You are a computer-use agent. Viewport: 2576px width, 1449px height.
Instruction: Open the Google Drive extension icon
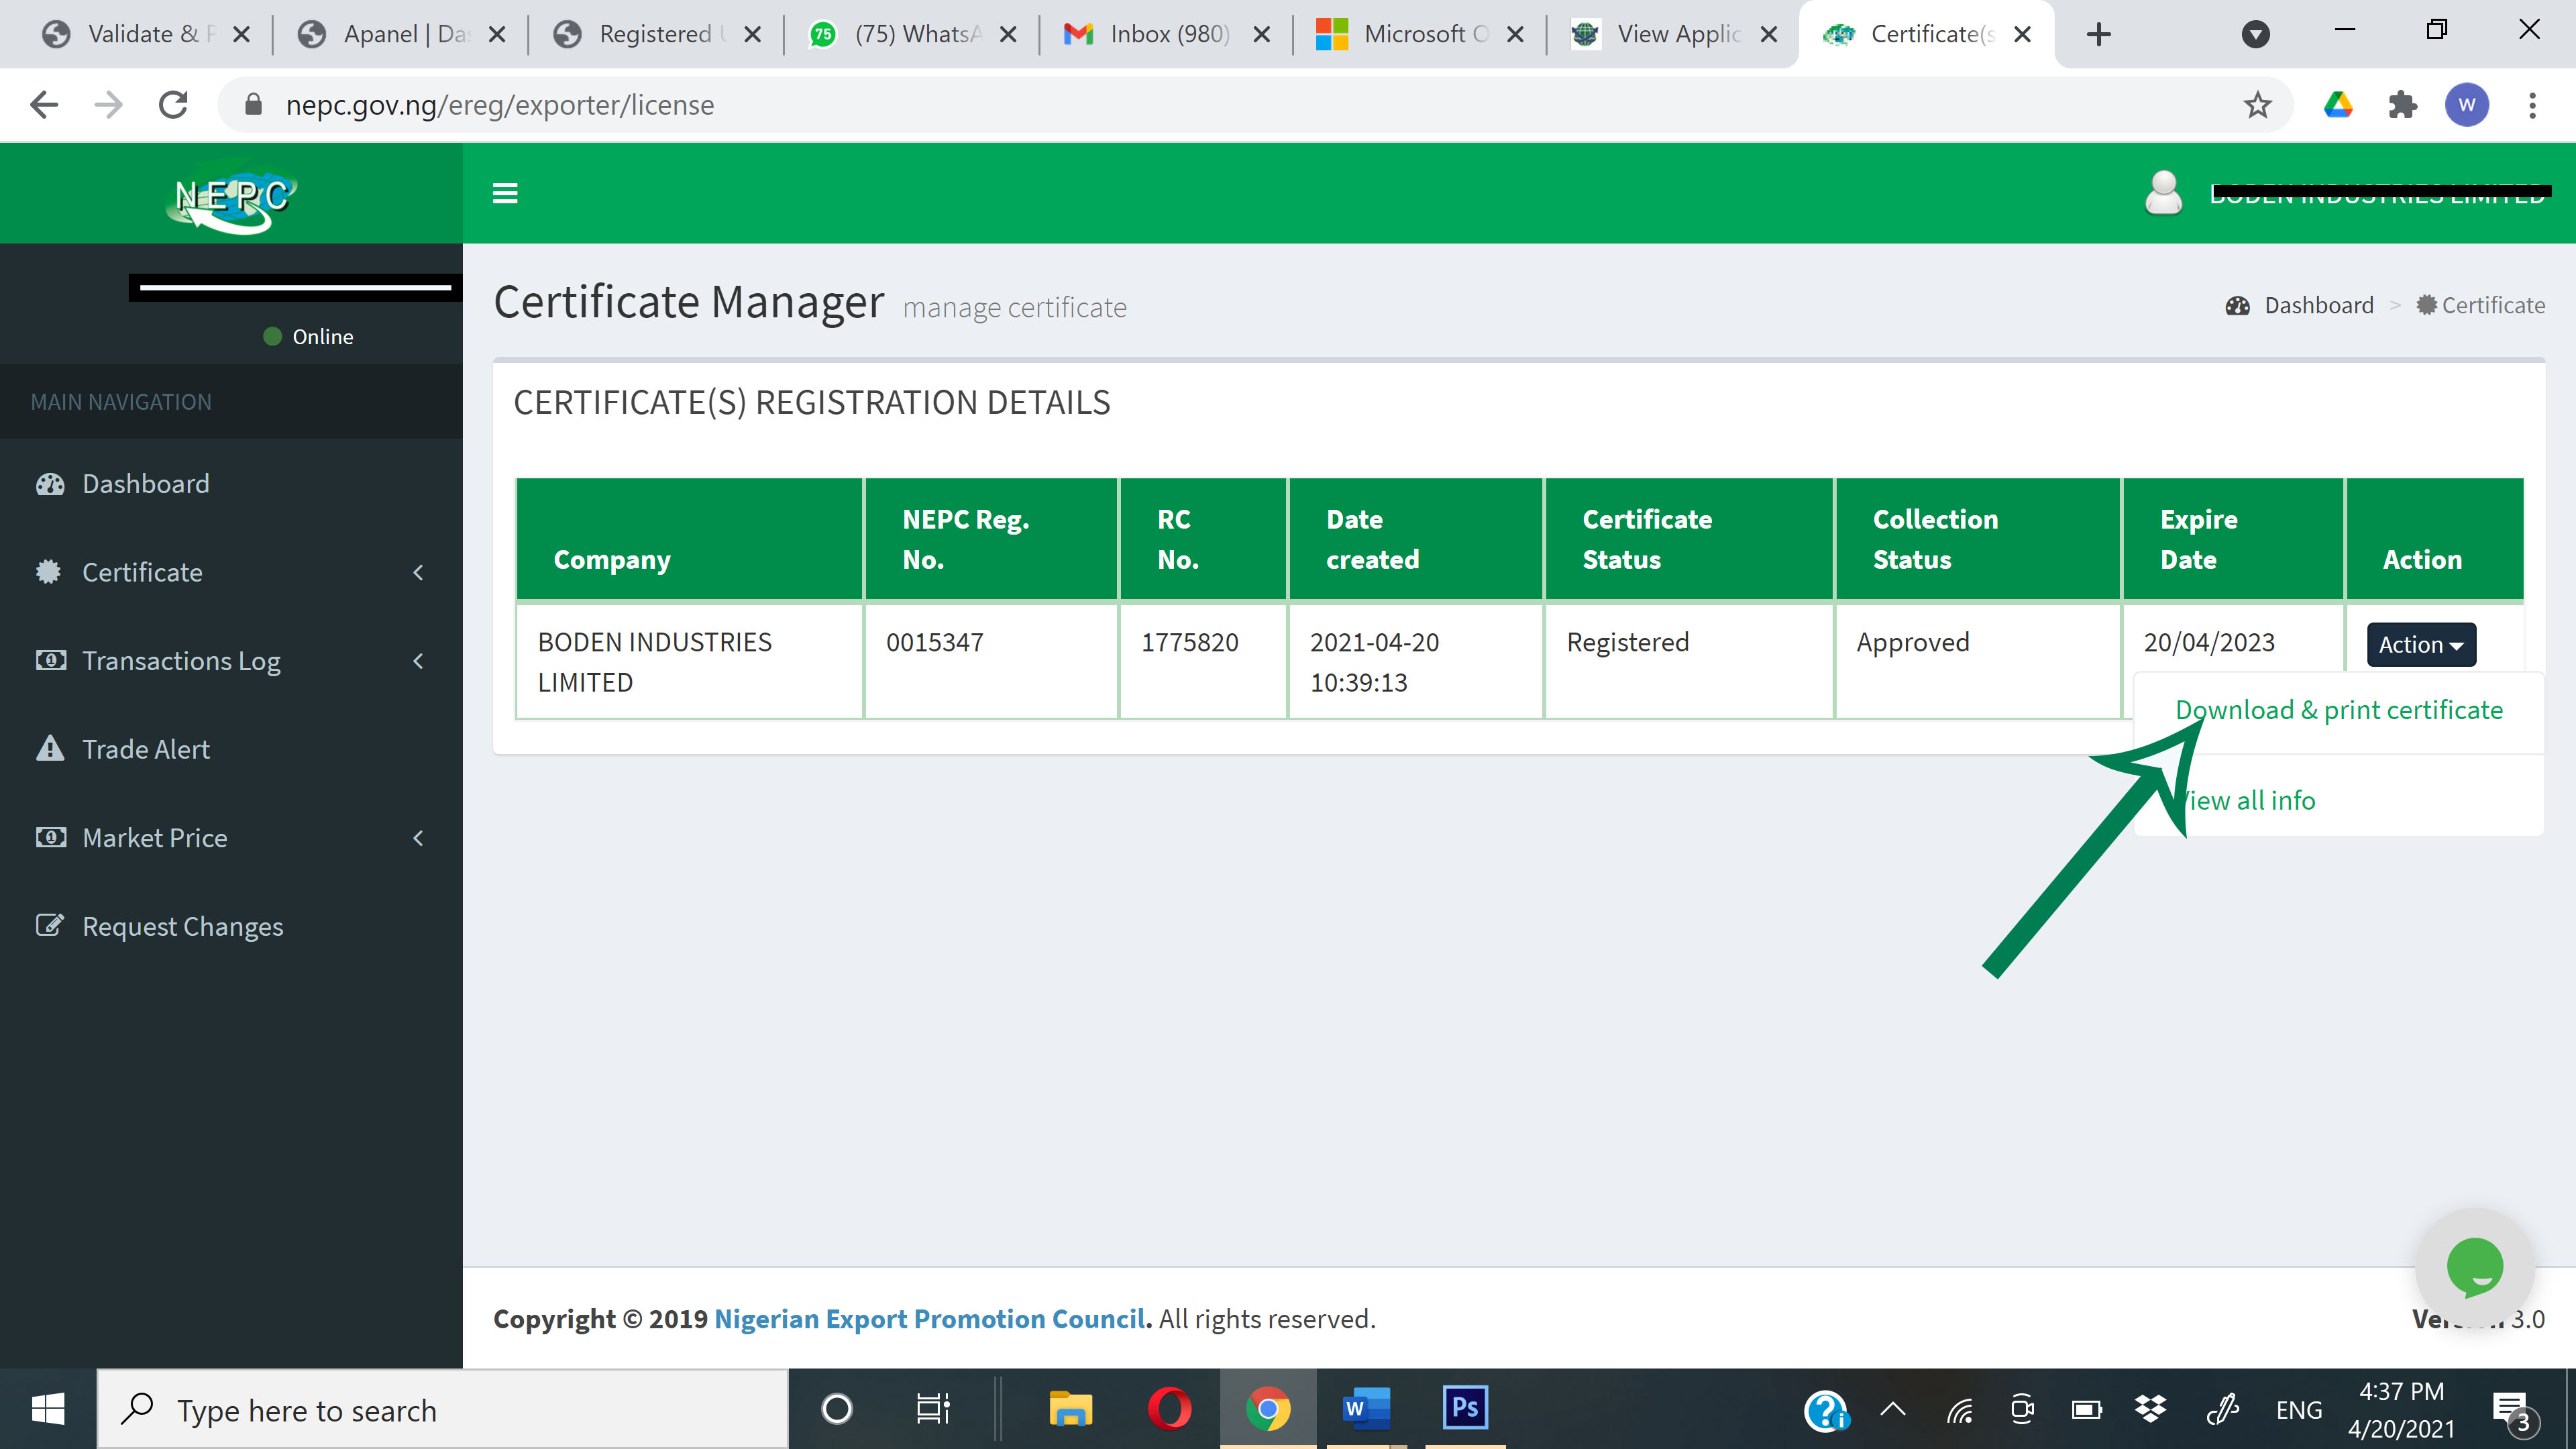[x=2338, y=105]
